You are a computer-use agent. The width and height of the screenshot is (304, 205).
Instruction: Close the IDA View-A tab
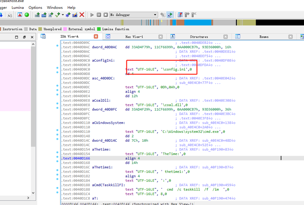pos(96,36)
